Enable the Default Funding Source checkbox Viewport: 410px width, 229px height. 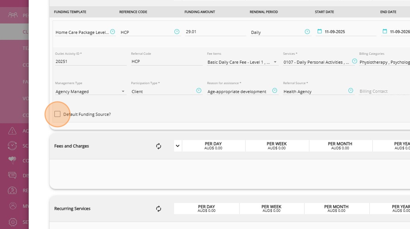[x=57, y=114]
